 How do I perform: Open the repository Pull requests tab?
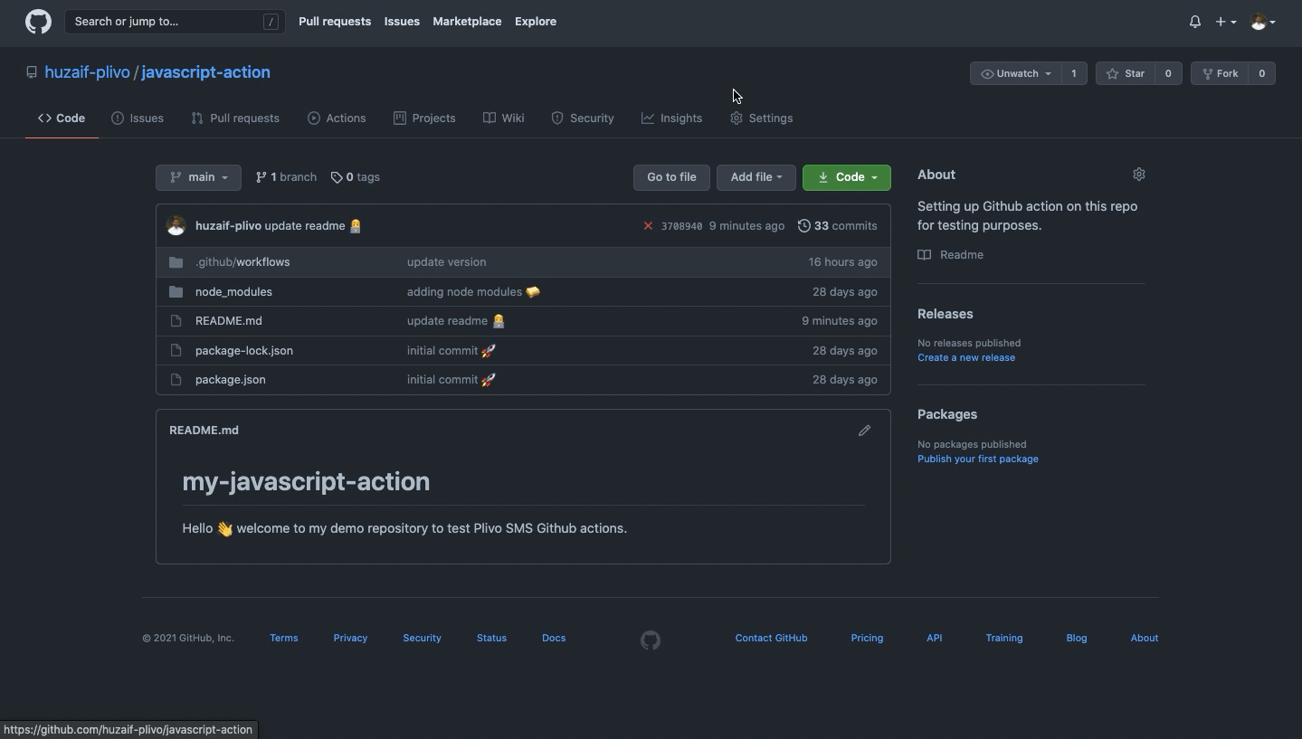coord(235,118)
